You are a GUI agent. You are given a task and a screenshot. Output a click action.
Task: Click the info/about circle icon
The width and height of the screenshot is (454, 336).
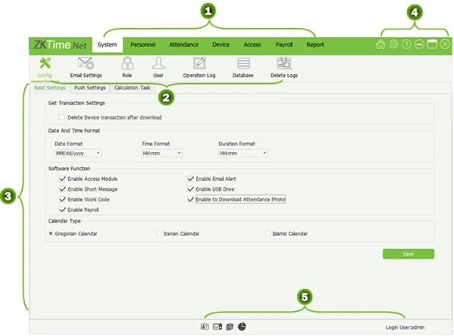click(406, 44)
